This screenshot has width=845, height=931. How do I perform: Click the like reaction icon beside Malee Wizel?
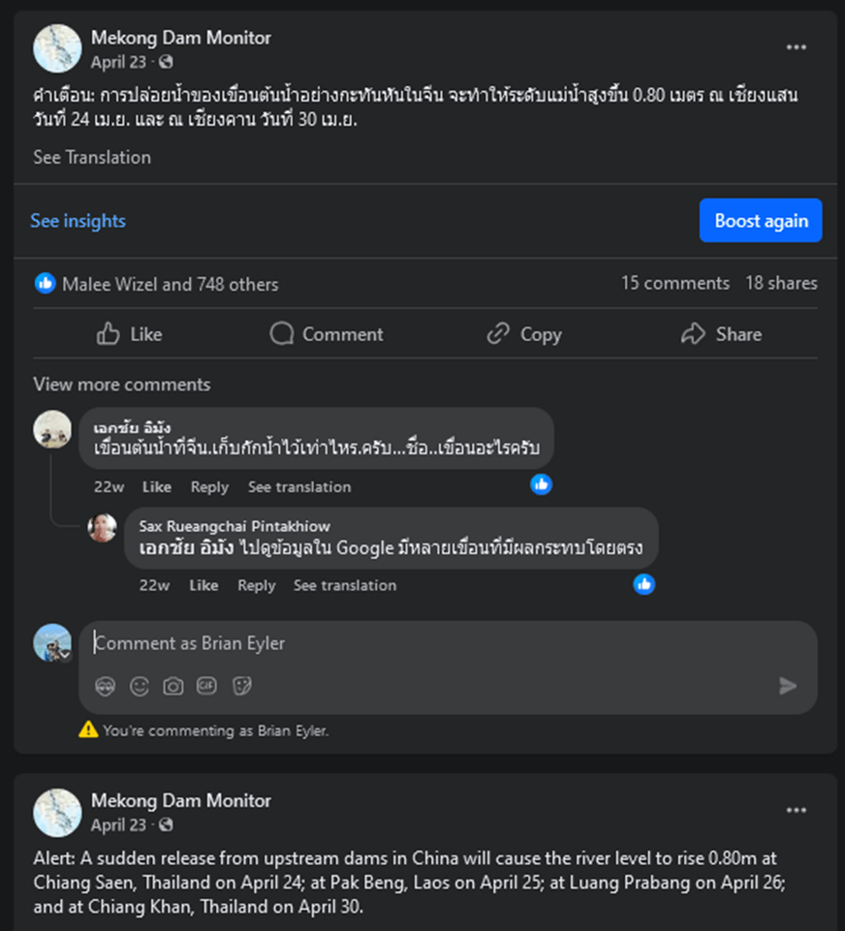[x=45, y=284]
